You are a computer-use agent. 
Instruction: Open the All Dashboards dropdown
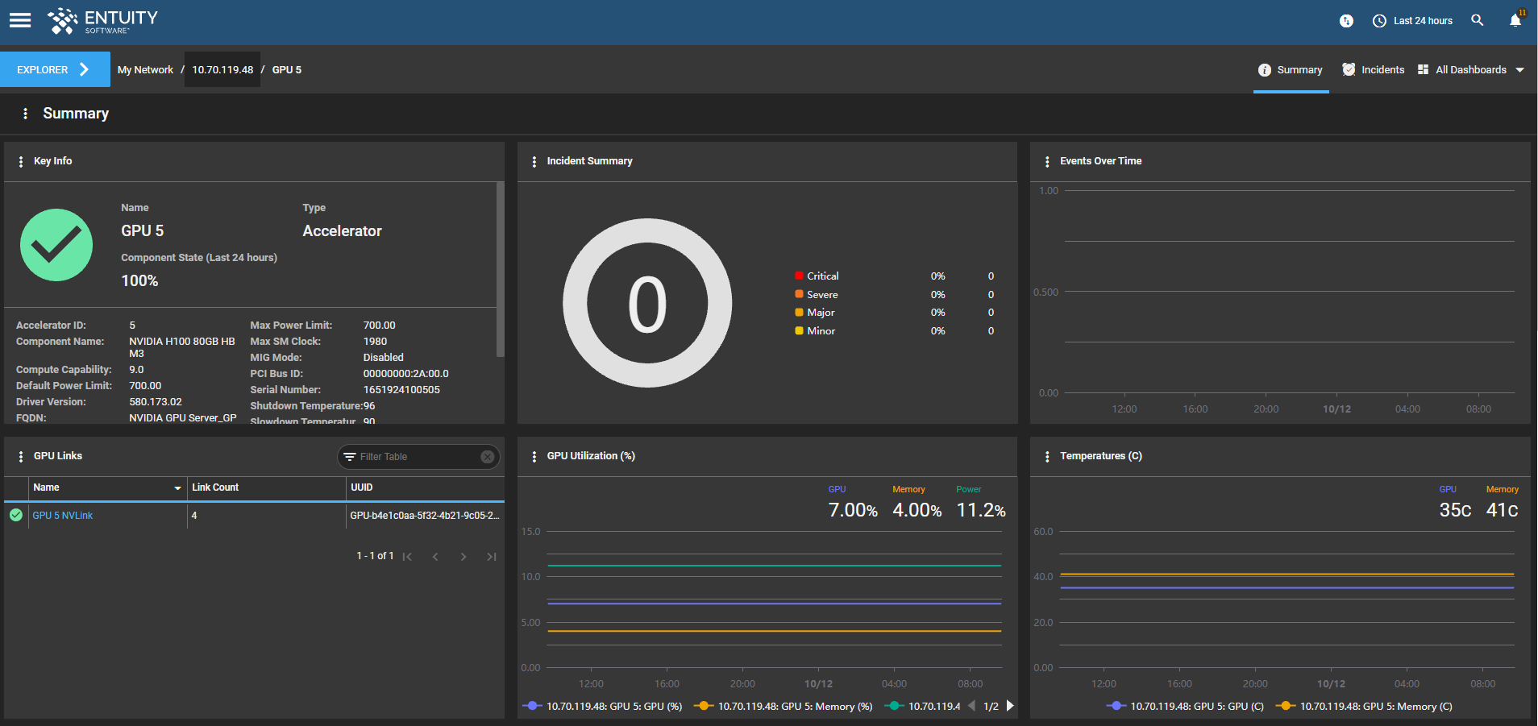(1471, 70)
